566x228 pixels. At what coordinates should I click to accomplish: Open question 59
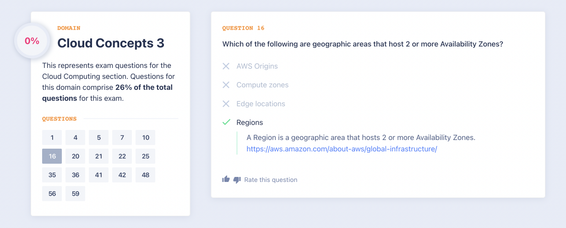[x=76, y=193]
